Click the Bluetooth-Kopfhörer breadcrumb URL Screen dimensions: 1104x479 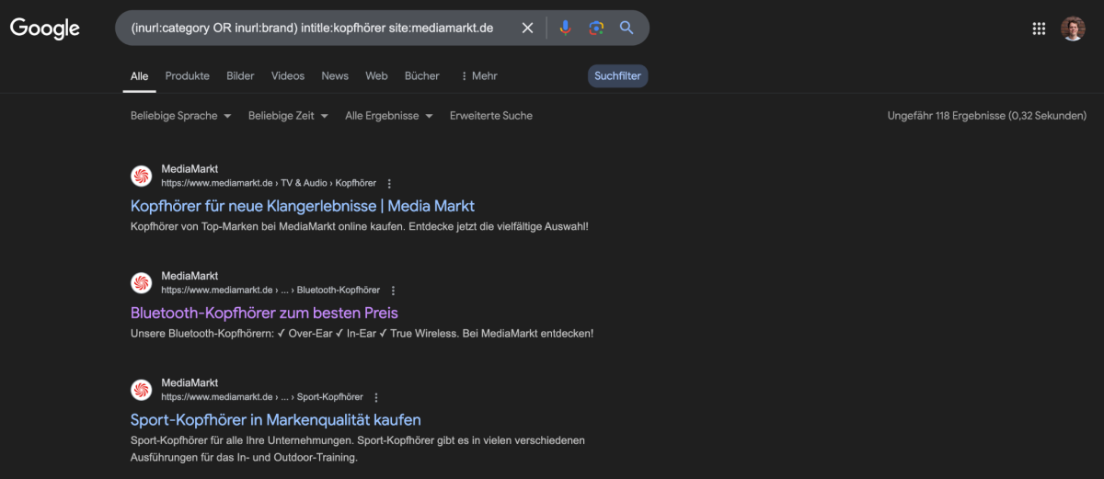coord(270,291)
